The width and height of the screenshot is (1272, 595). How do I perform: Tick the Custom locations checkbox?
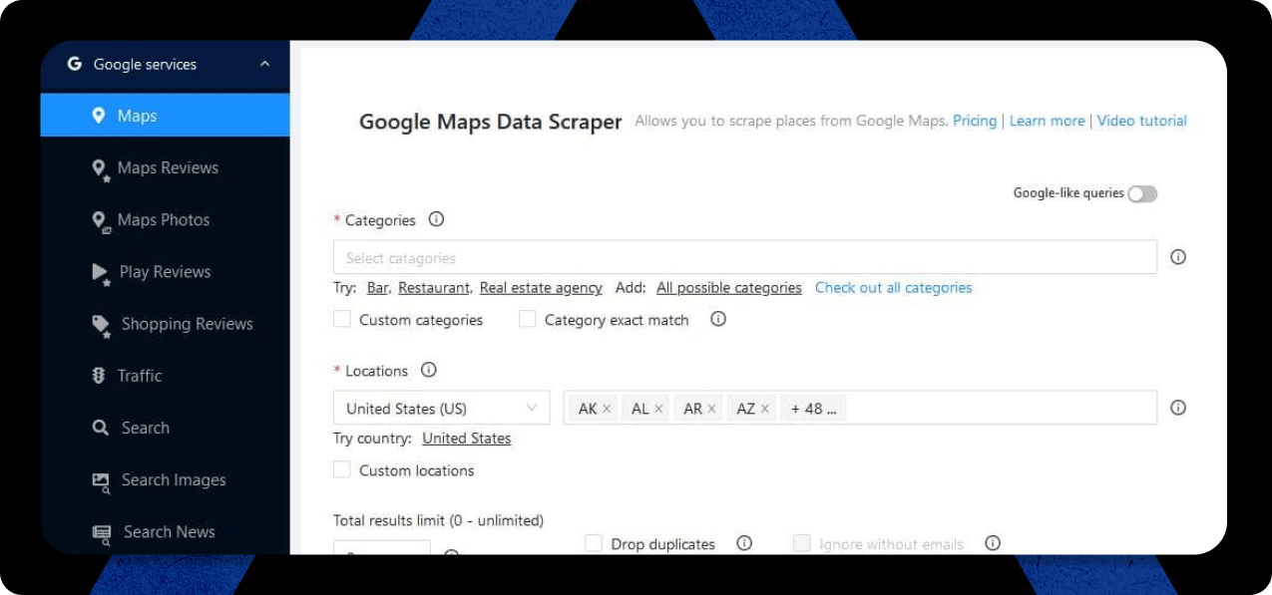(x=342, y=469)
